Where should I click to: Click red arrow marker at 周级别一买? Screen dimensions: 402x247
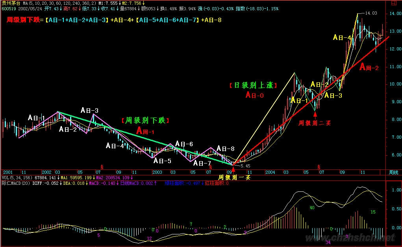(233, 169)
